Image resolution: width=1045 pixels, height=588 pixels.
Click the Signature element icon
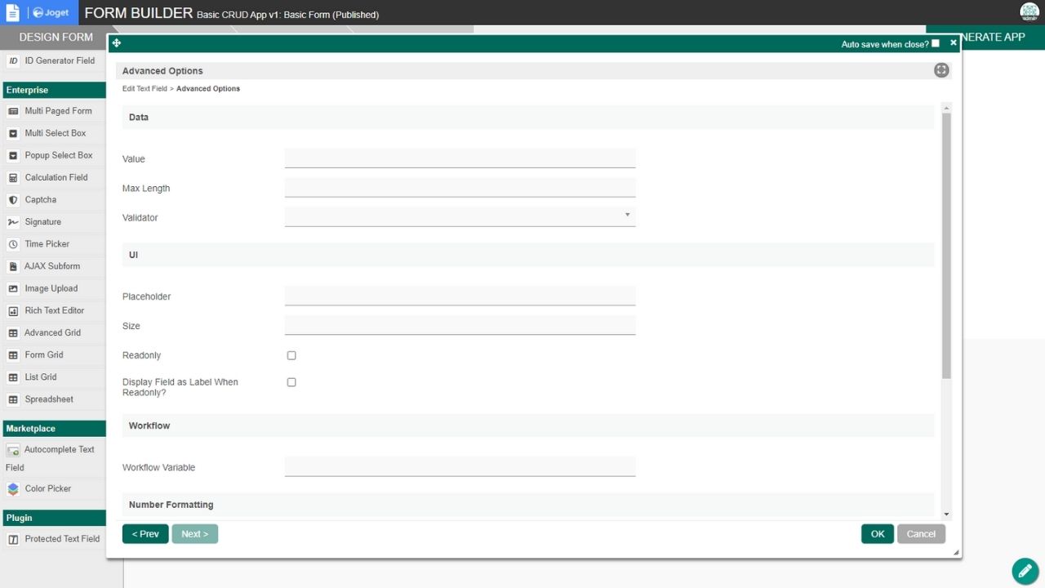(x=13, y=222)
